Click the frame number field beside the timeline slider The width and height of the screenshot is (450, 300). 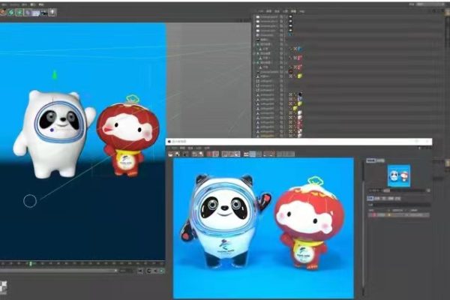click(126, 271)
